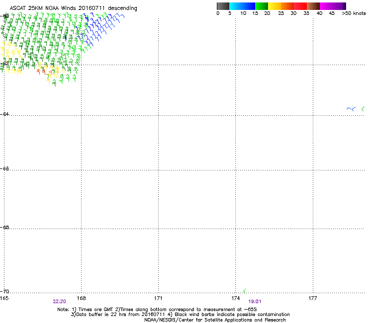Click longitude label '174'
This screenshot has height=323, width=368.
pos(235,298)
